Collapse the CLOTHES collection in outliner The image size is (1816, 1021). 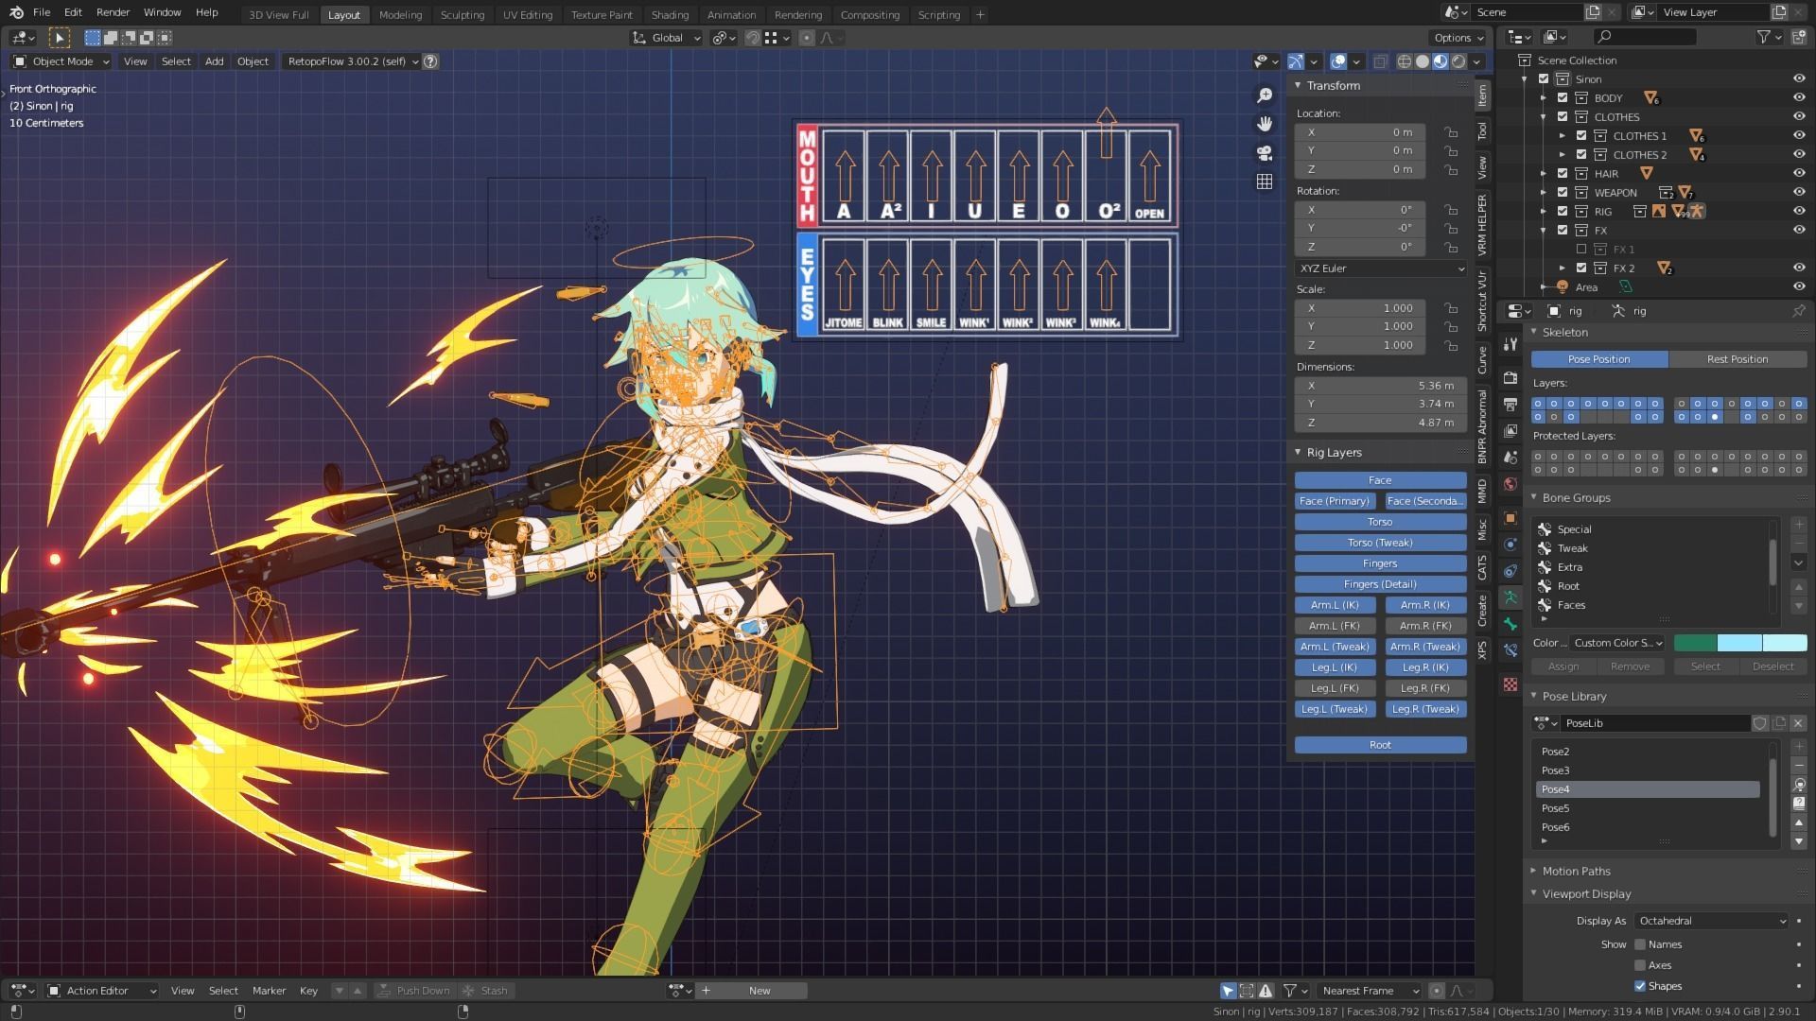[1544, 117]
